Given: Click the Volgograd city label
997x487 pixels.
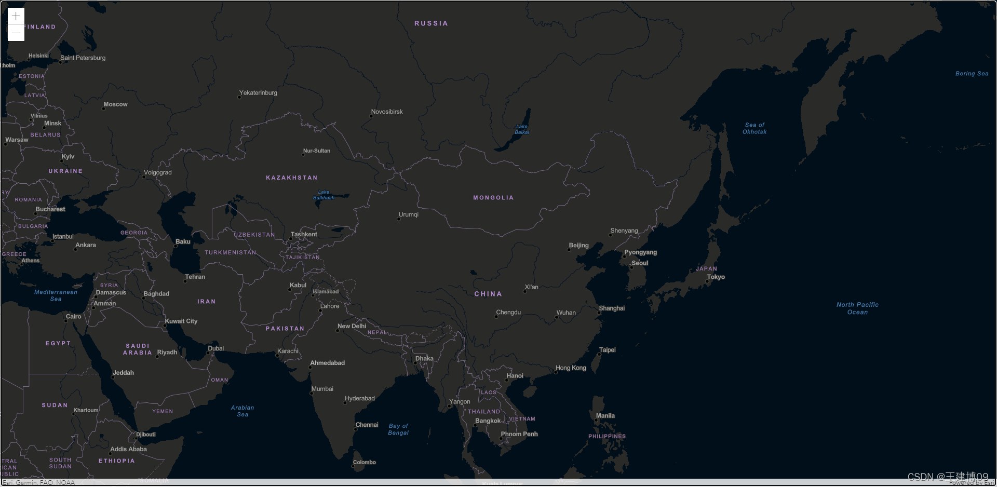Looking at the screenshot, I should [158, 173].
